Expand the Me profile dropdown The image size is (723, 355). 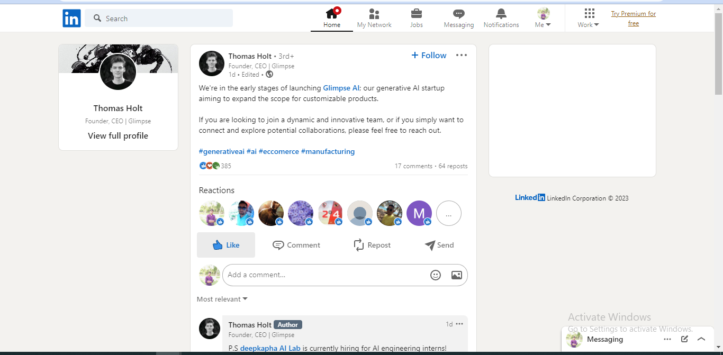[x=543, y=18]
